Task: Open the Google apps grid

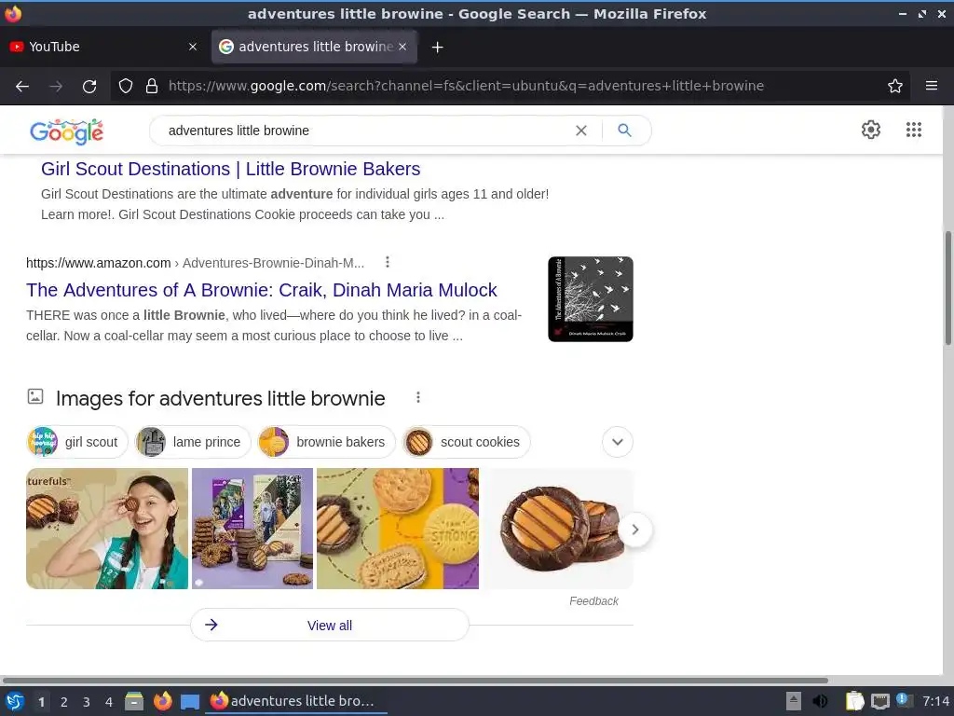Action: tap(913, 130)
